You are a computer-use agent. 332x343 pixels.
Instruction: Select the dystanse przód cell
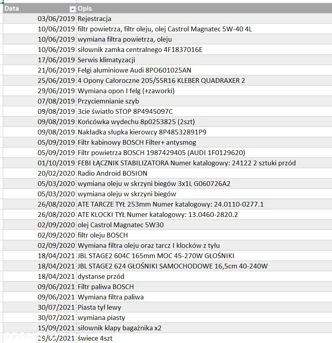(101, 276)
